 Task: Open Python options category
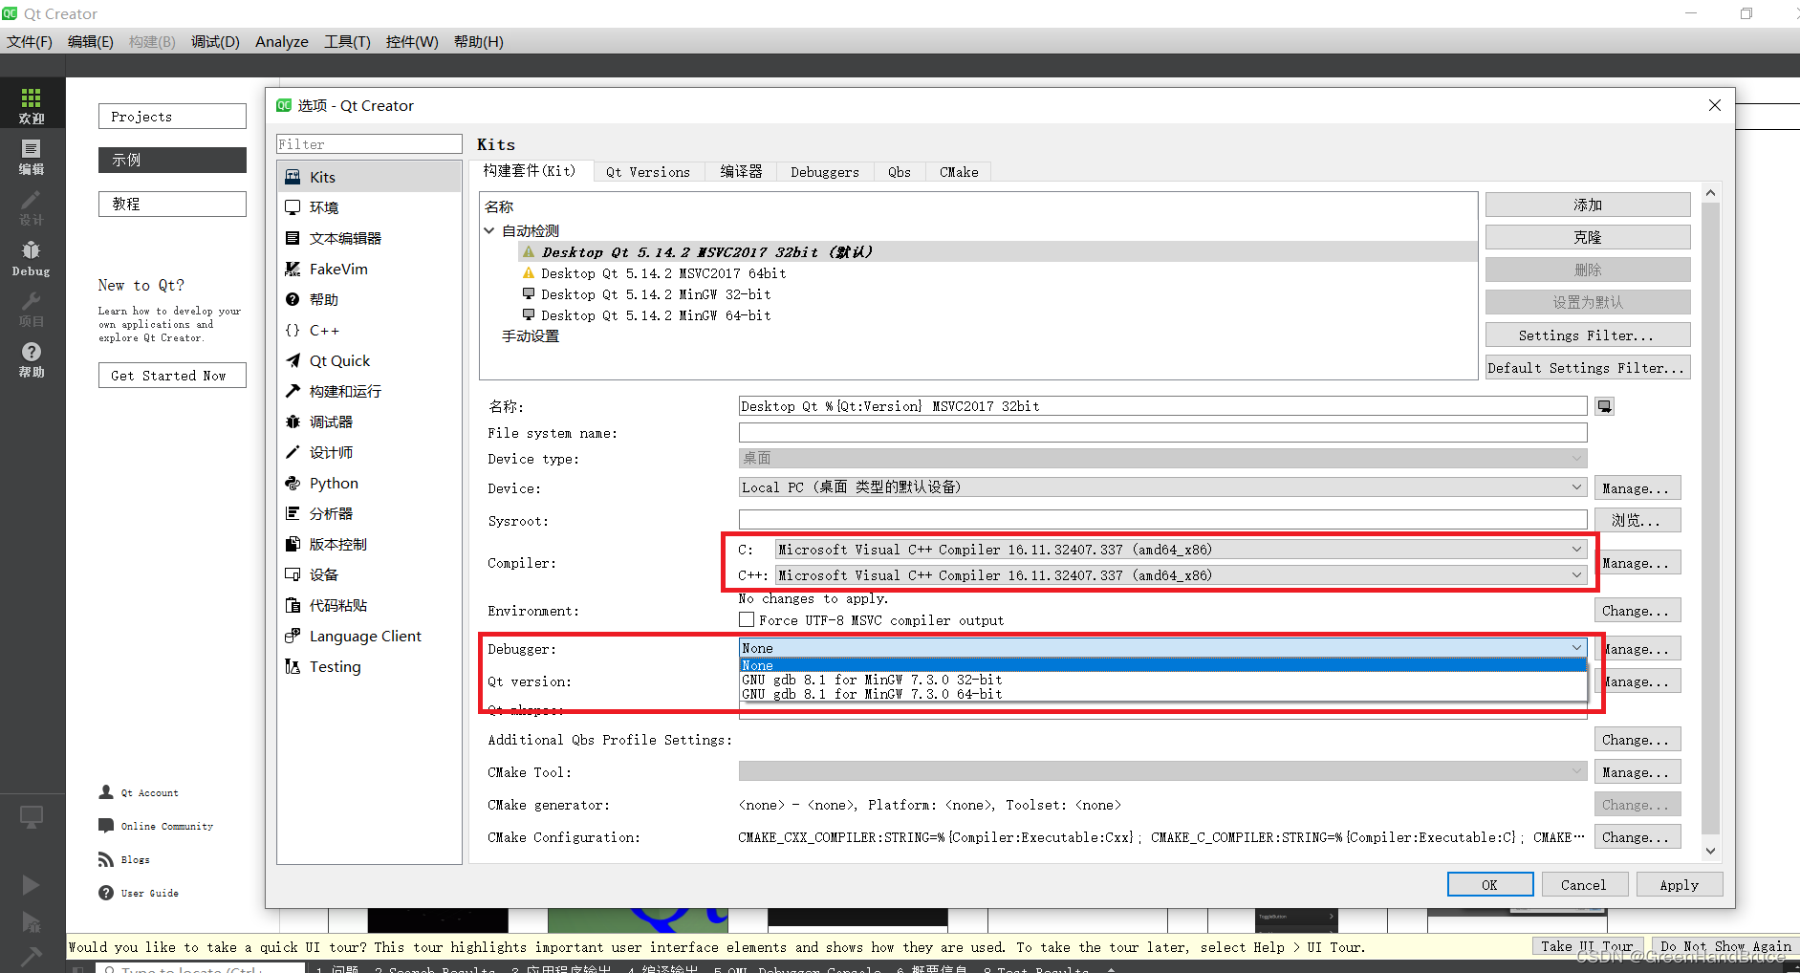[369, 483]
